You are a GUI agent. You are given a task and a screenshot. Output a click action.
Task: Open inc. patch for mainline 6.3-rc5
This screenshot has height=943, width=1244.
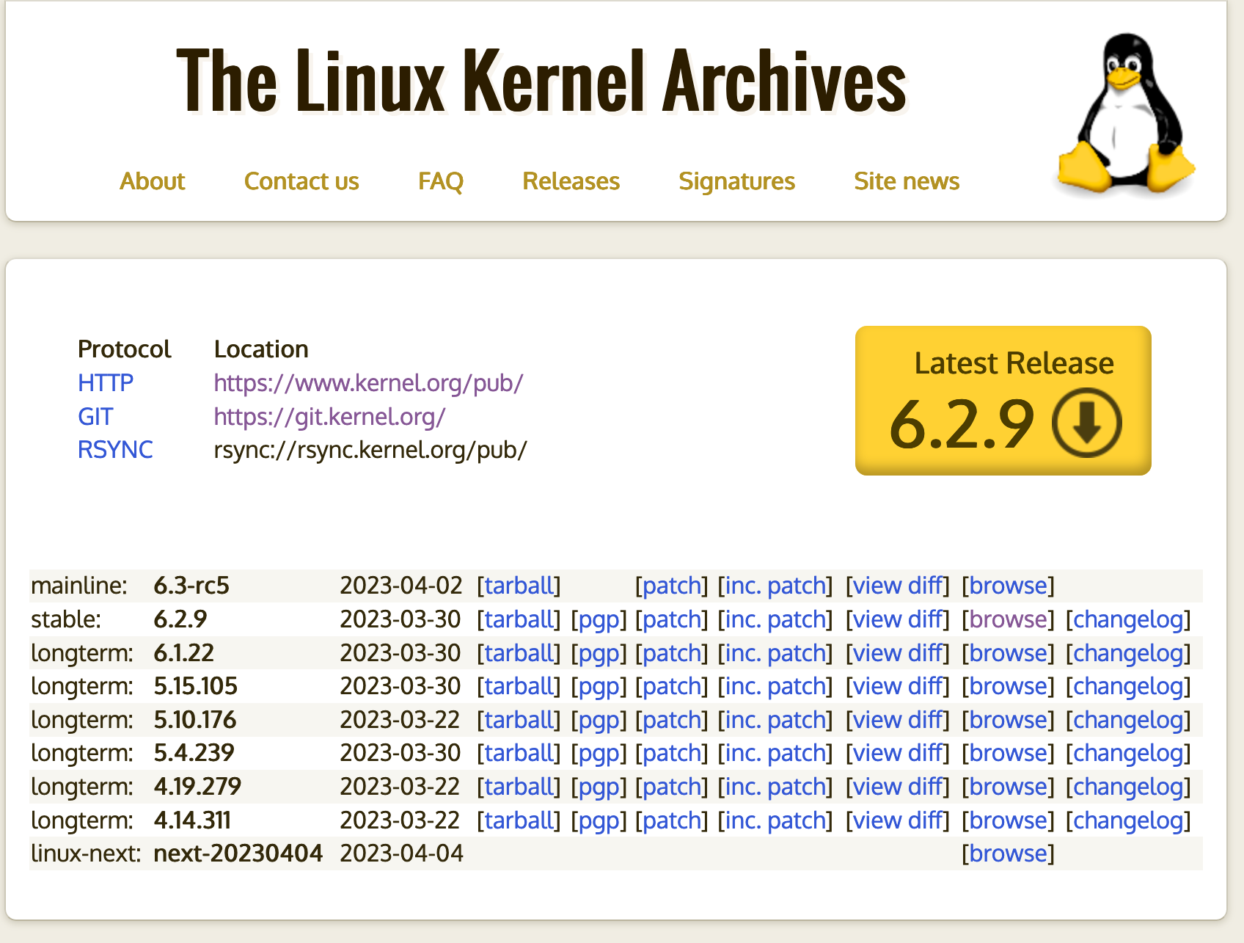pos(775,586)
